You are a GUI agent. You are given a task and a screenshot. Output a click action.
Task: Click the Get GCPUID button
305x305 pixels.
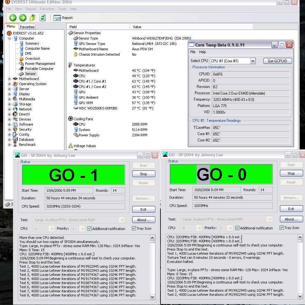277,61
